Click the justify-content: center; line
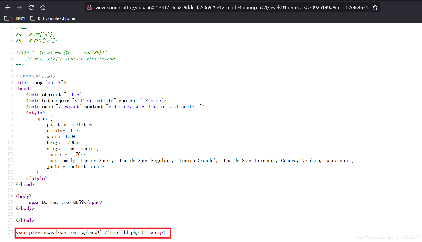 point(78,167)
